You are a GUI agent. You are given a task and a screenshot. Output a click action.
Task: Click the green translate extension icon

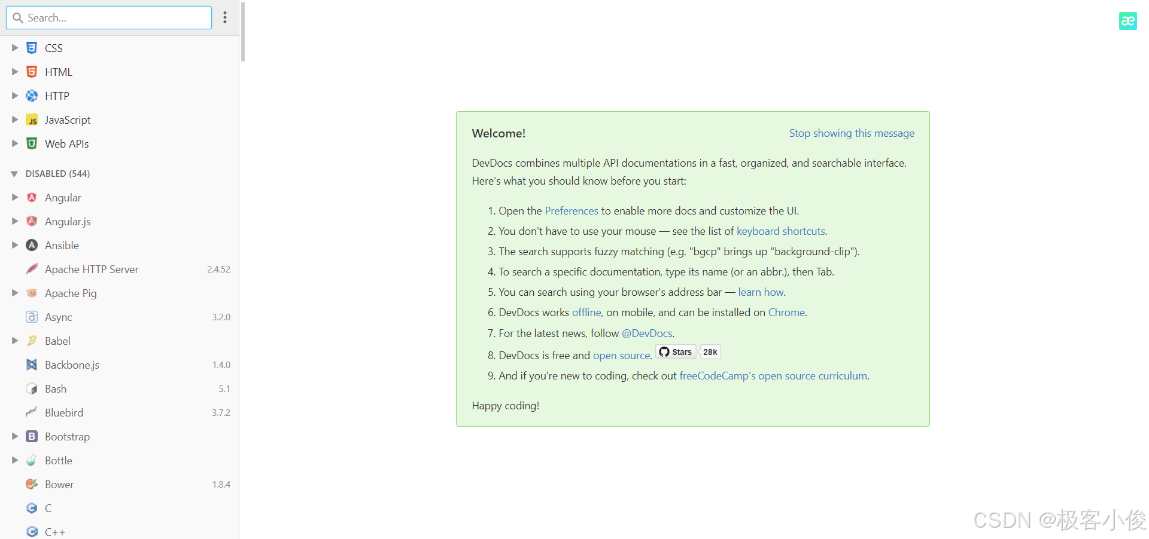pyautogui.click(x=1127, y=21)
